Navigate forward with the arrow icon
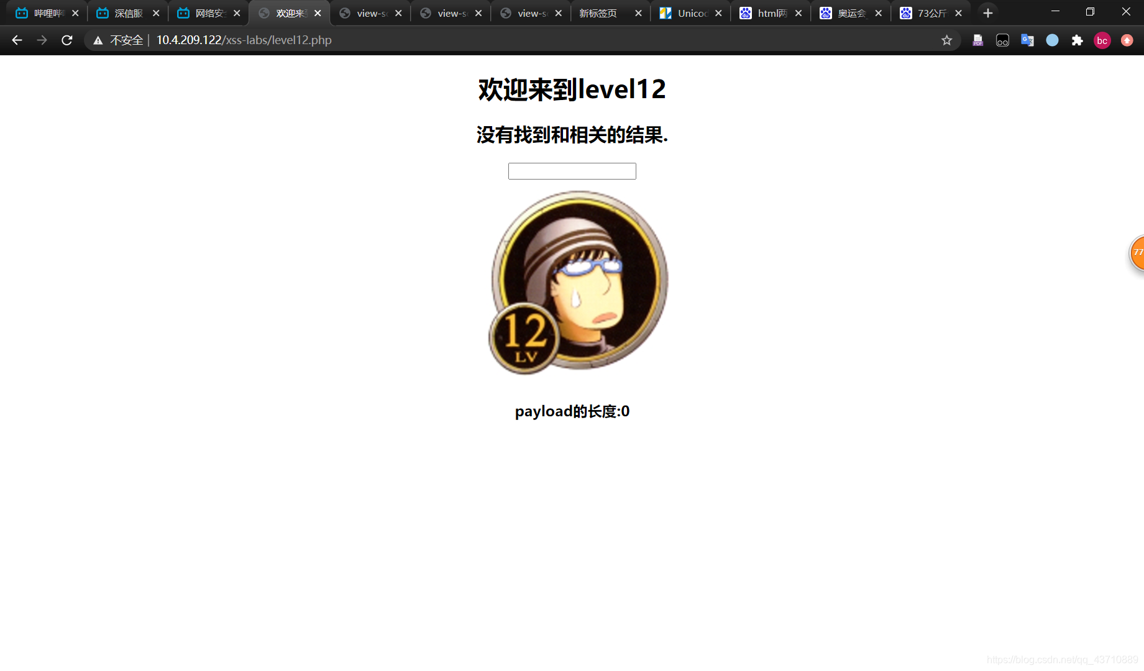 tap(42, 40)
